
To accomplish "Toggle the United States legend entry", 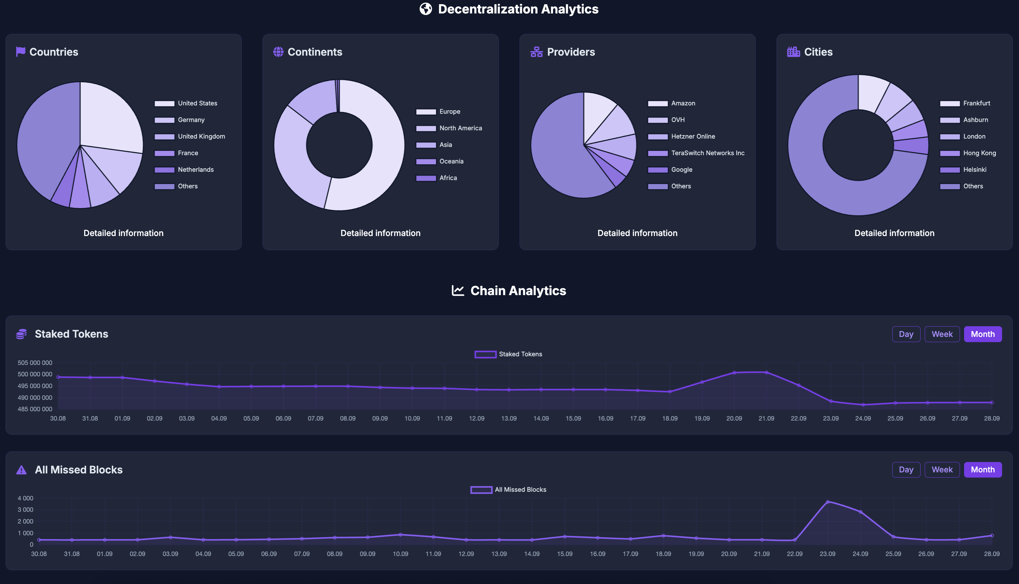I will [197, 103].
